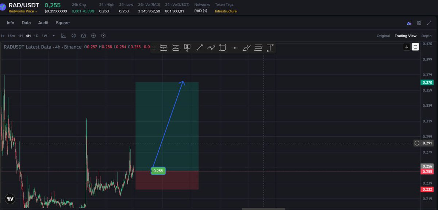Select the 1D timeframe
The image size is (438, 210).
click(x=36, y=36)
